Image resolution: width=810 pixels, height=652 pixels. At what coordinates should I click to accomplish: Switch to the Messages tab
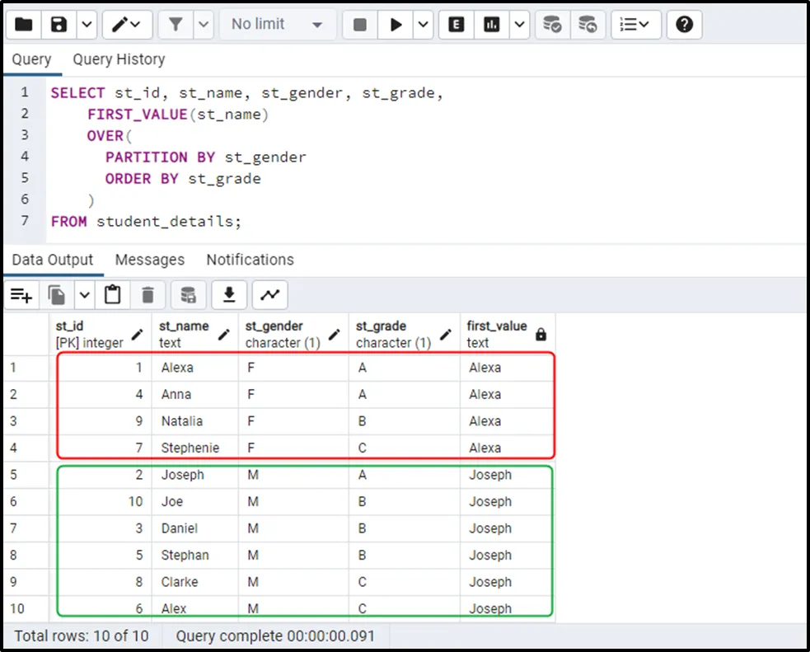149,260
